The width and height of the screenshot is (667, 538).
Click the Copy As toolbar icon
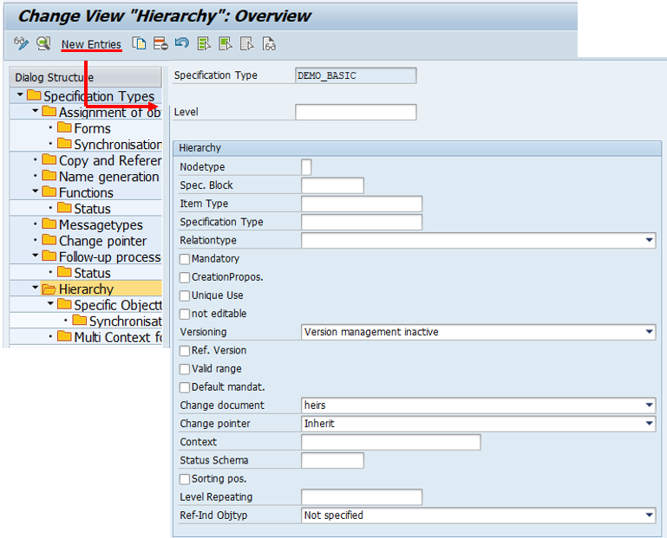(139, 43)
